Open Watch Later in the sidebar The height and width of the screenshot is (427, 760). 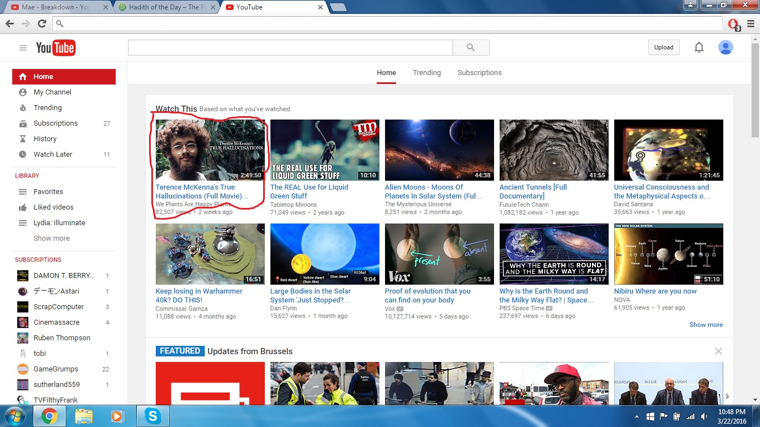tap(53, 155)
